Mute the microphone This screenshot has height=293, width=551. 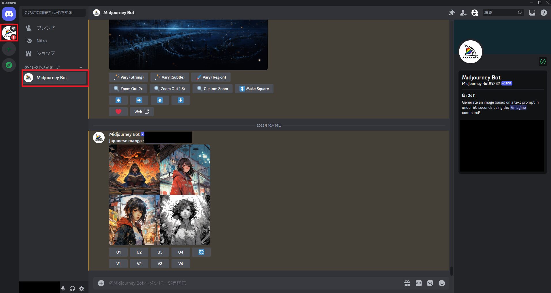coord(63,288)
